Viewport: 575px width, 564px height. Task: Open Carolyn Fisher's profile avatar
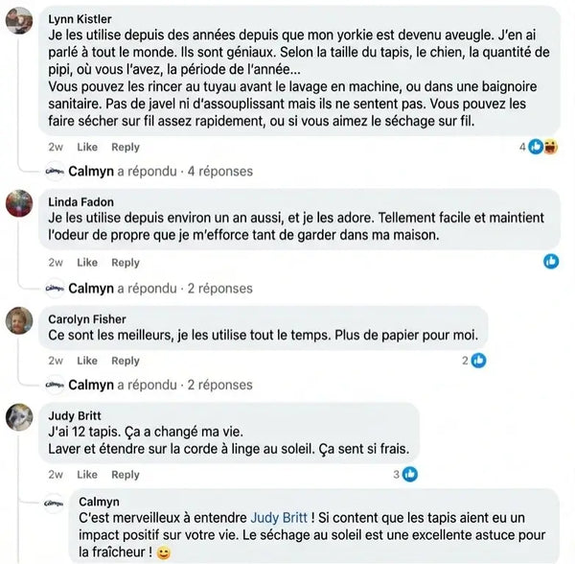point(21,320)
